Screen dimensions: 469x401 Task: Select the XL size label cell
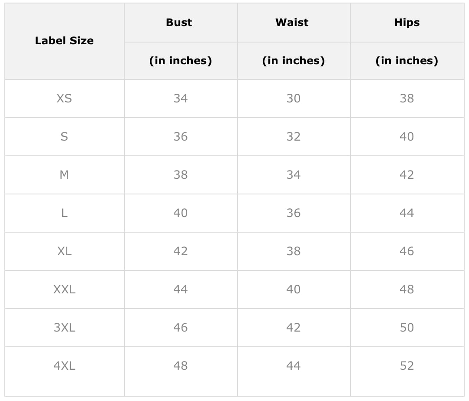(x=64, y=251)
